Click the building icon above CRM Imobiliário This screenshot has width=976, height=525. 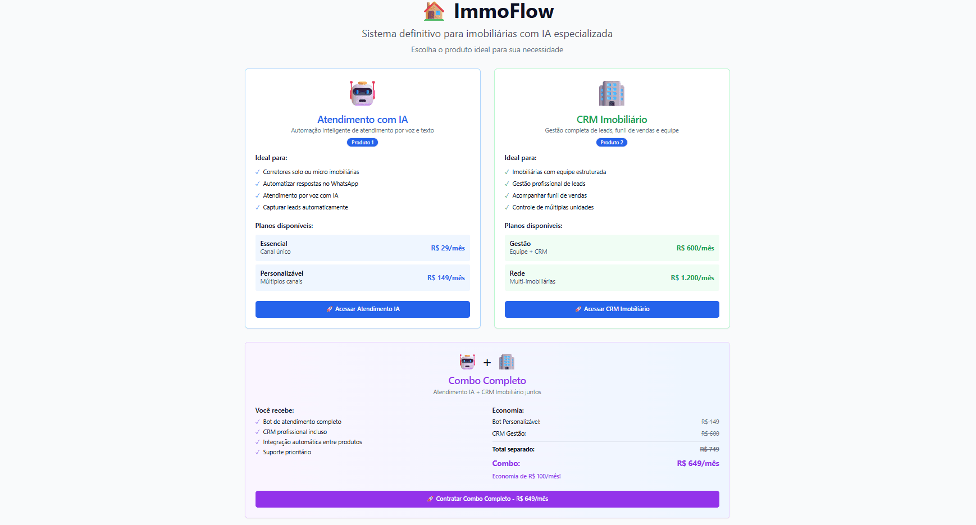click(x=612, y=93)
